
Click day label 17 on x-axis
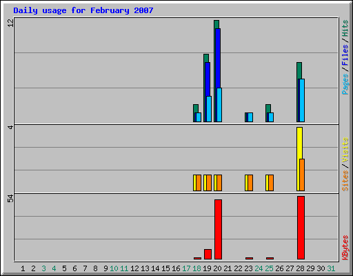click(186, 268)
